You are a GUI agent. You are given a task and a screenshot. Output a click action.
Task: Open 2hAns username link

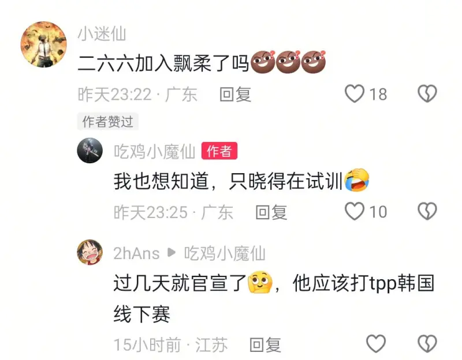pyautogui.click(x=136, y=253)
